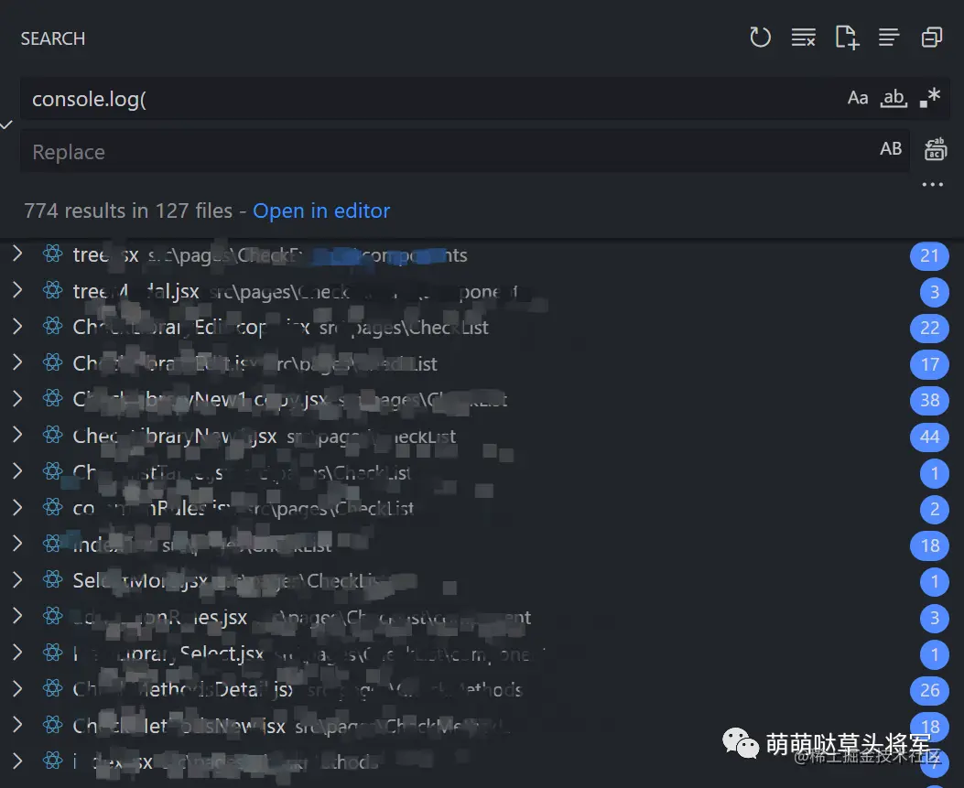The image size is (964, 788).
Task: Refresh the search results
Action: (x=760, y=38)
